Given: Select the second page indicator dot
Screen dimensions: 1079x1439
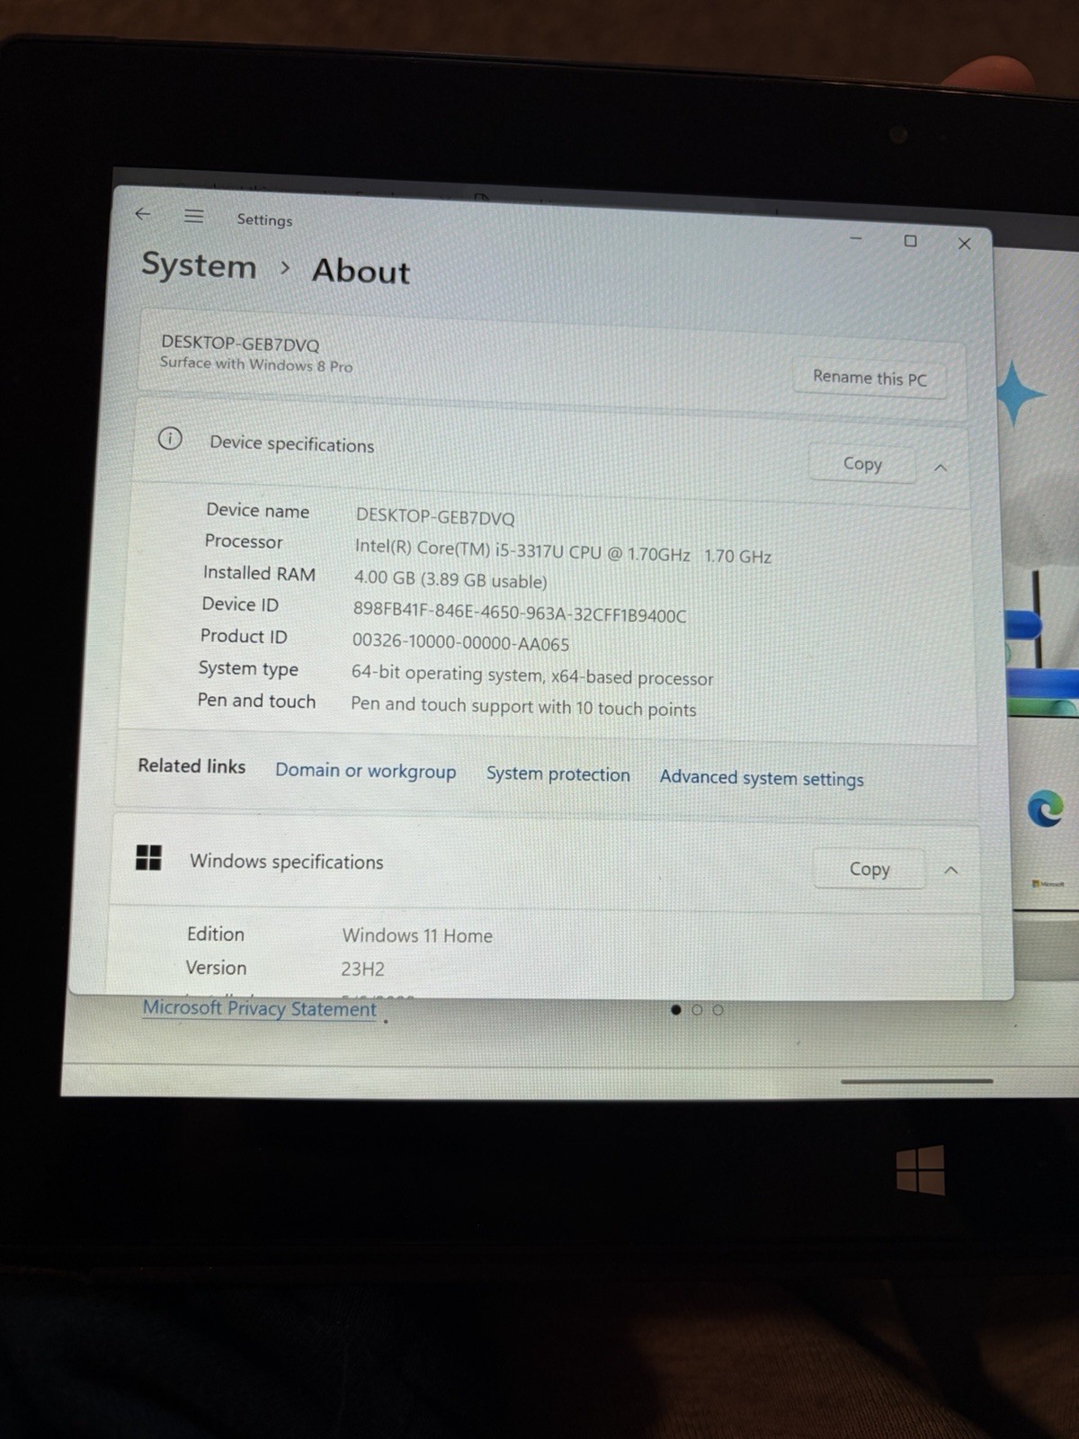Looking at the screenshot, I should tap(697, 1010).
